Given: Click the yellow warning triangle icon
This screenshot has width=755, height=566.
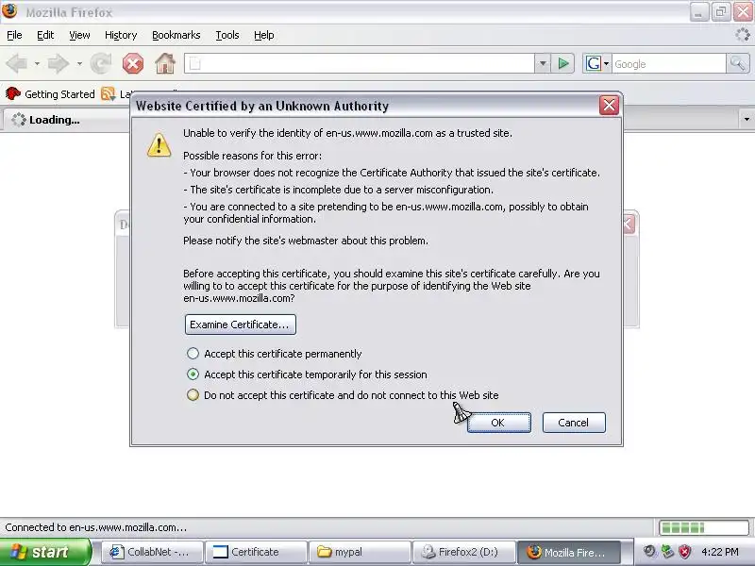Looking at the screenshot, I should pos(159,145).
